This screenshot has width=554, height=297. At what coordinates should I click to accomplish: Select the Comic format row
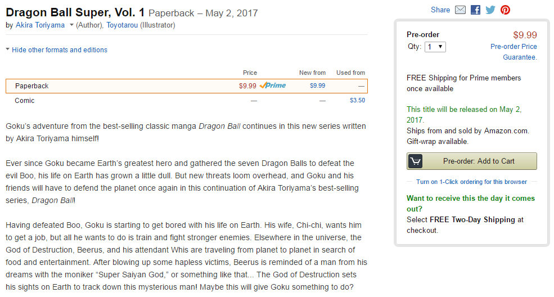187,100
